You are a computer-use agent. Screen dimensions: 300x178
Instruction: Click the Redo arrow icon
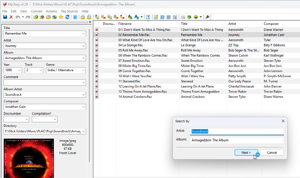[x=28, y=17]
